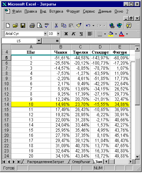Apply the yellow fill color bucket
Viewport: 142px width, 173px height.
111,34
